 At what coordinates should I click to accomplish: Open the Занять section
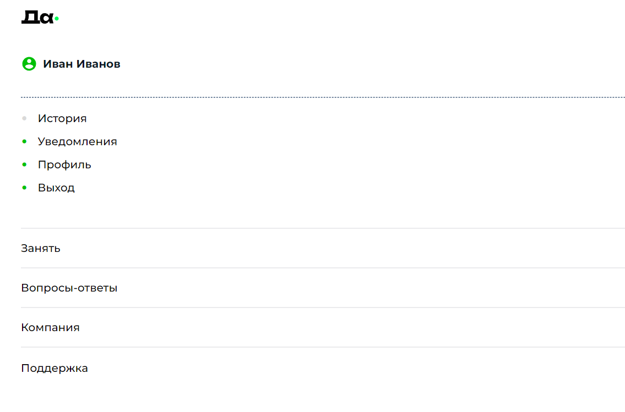pos(41,248)
